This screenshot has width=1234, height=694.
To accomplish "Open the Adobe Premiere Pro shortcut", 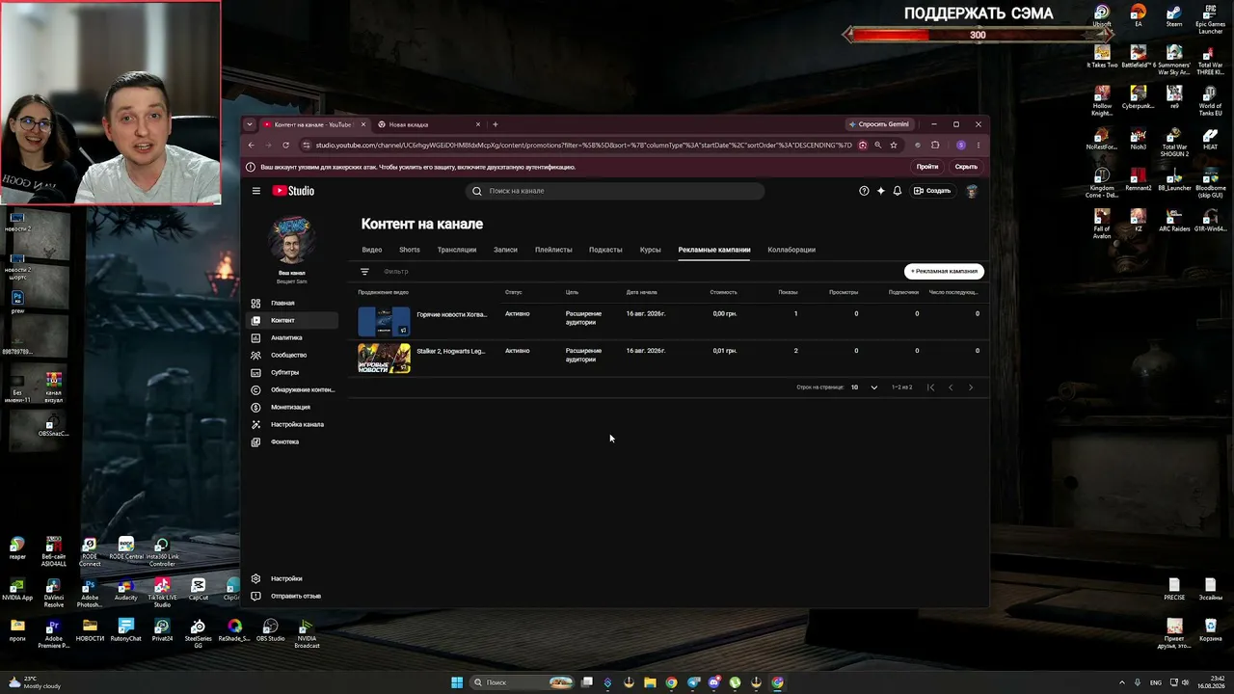I will pyautogui.click(x=54, y=633).
